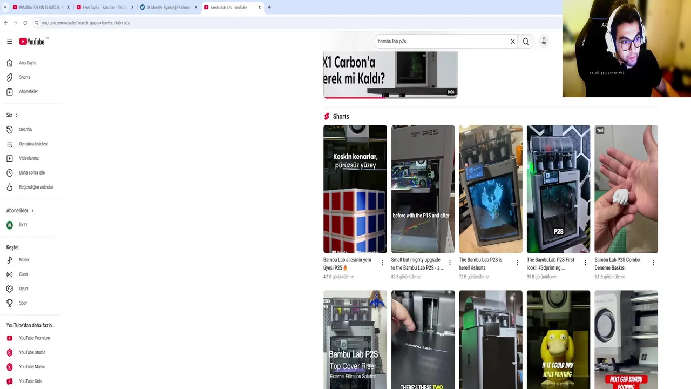Viewport: 691px width, 389px height.
Task: Open short titled Bambu Lab ailesinin yeni üyesi
Action: pos(348,264)
